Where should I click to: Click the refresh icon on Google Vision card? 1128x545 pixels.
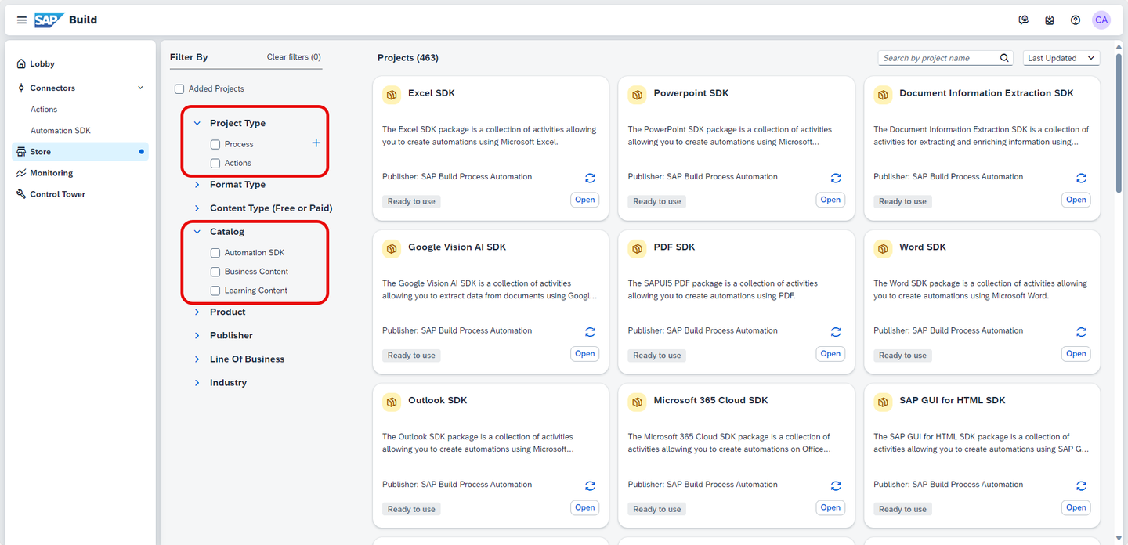pos(590,332)
